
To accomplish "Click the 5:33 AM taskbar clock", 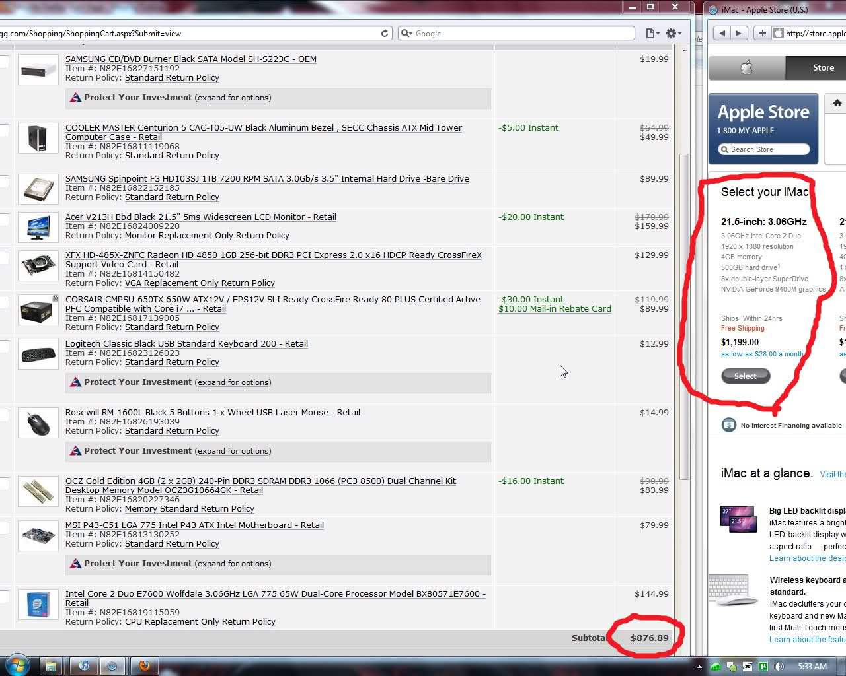I will pos(812,667).
